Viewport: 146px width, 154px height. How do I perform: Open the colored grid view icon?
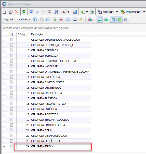(74, 12)
